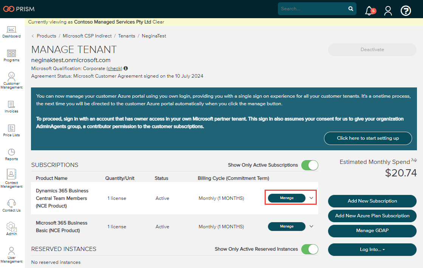Clear the currently viewing as customer

pyautogui.click(x=158, y=22)
